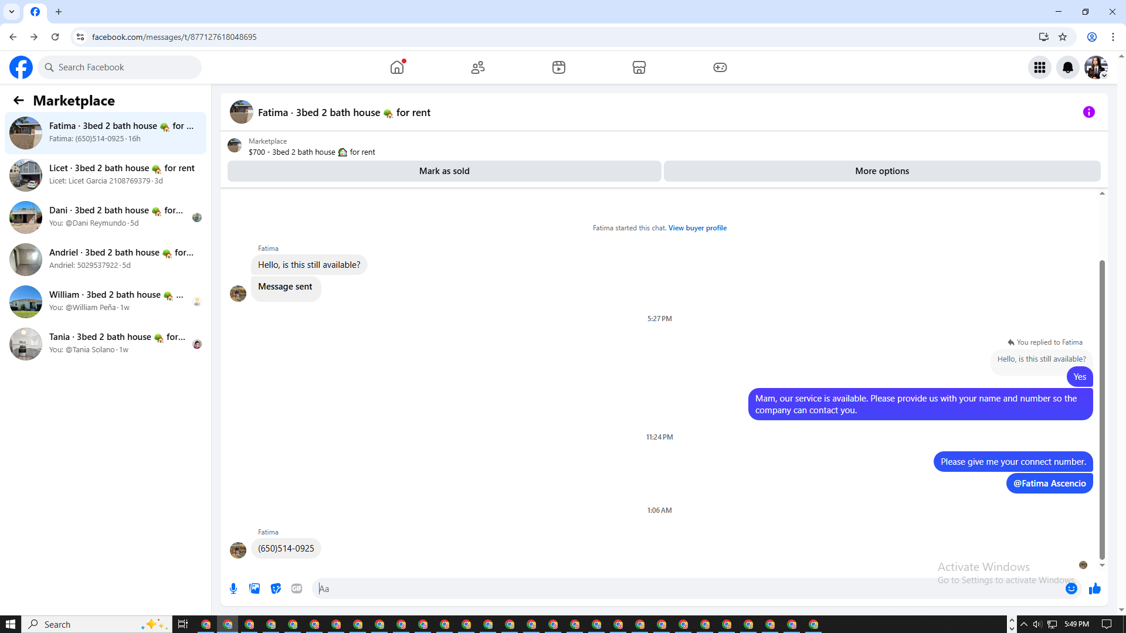Open the Marketplace storefront icon
1126x633 pixels.
click(x=639, y=67)
